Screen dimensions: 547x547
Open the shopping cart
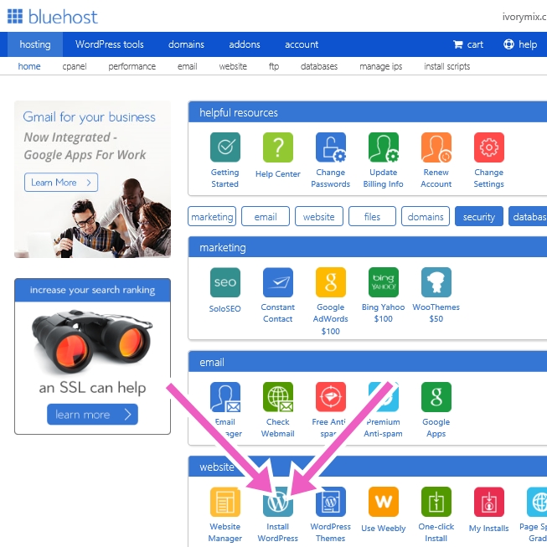pyautogui.click(x=467, y=44)
